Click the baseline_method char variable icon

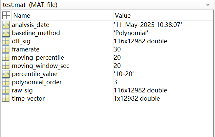(x=6, y=33)
